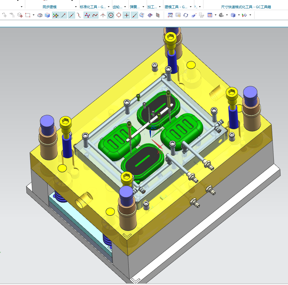
Task: Select the Pan hand icon
Action: coord(178,15)
